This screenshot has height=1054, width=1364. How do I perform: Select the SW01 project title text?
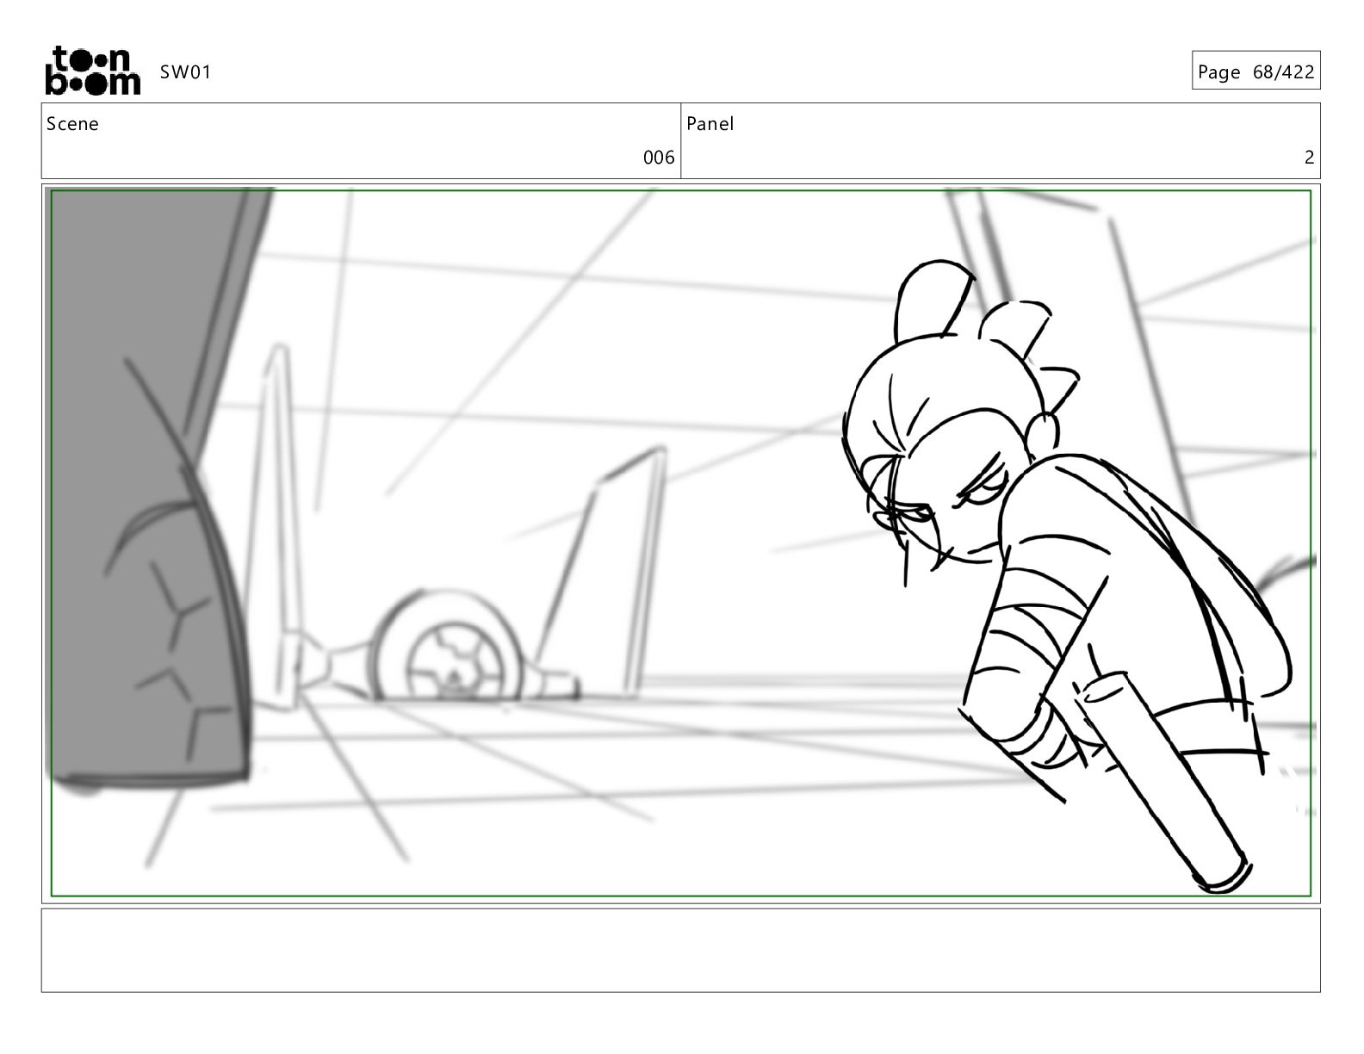pyautogui.click(x=185, y=72)
